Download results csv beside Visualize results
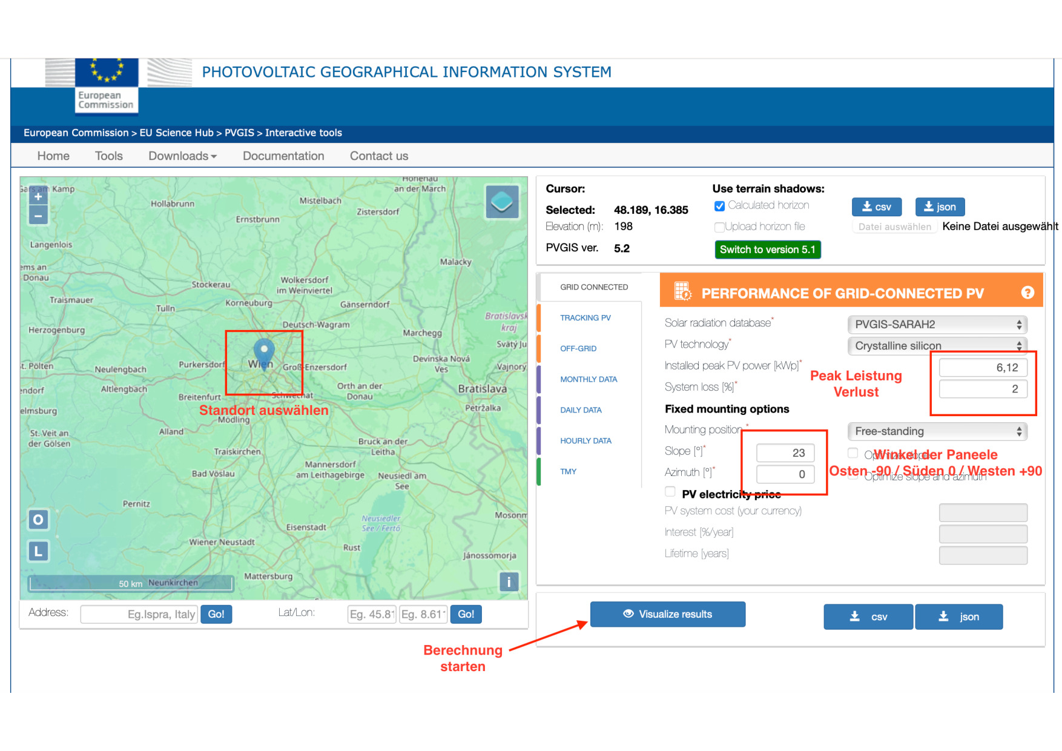1062x751 pixels. click(868, 617)
